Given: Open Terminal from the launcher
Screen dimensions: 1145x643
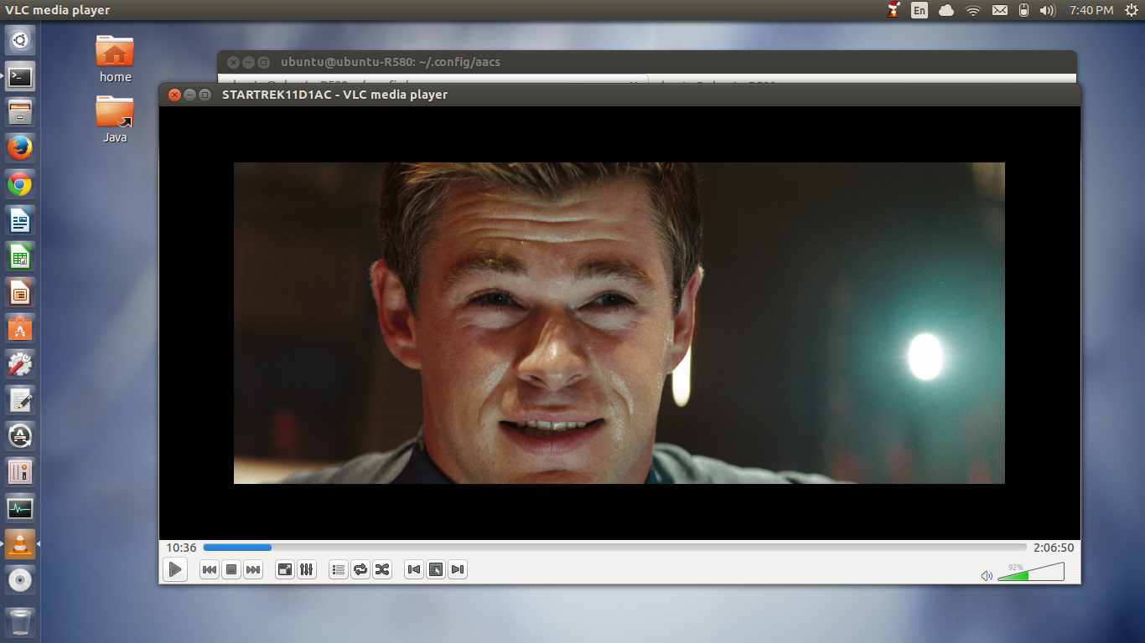Looking at the screenshot, I should 20,76.
